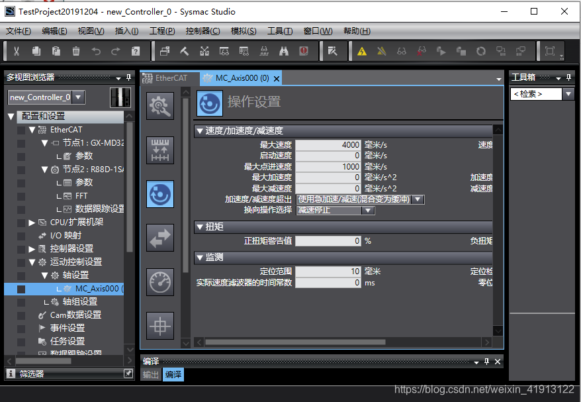
Task: Click the Paste clipboard toolbar icon
Action: [x=56, y=51]
